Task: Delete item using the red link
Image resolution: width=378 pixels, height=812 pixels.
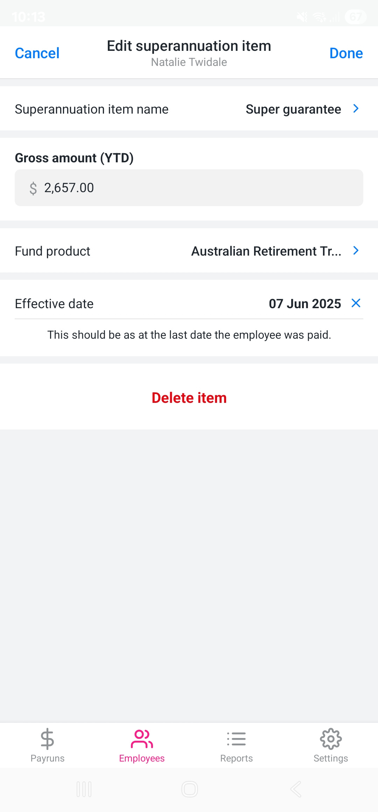Action: click(x=189, y=398)
